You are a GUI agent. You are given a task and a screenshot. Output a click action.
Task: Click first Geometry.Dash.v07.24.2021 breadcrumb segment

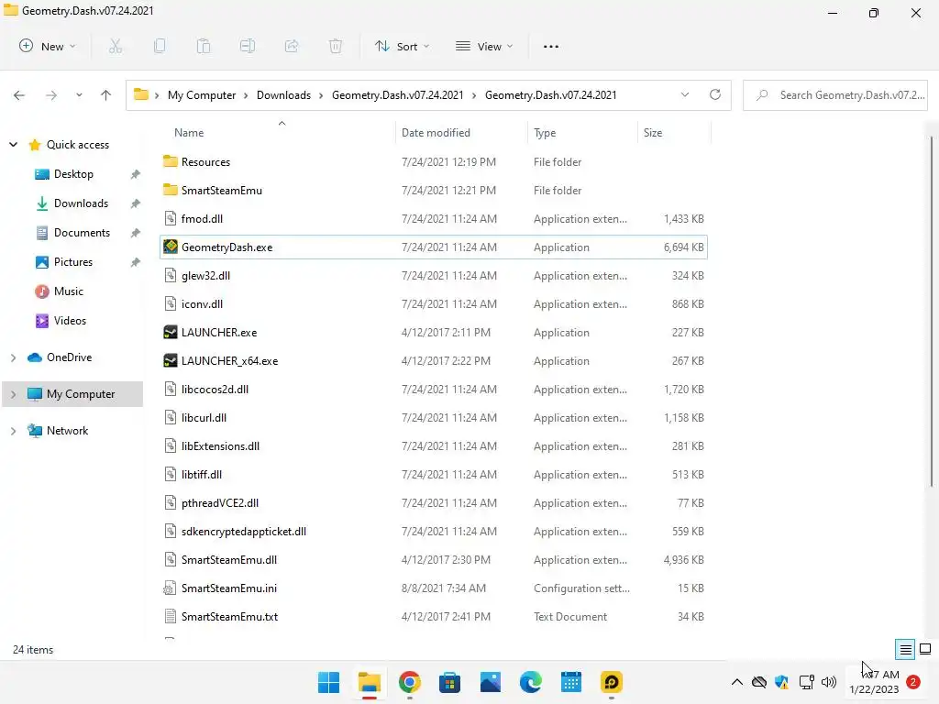click(398, 94)
